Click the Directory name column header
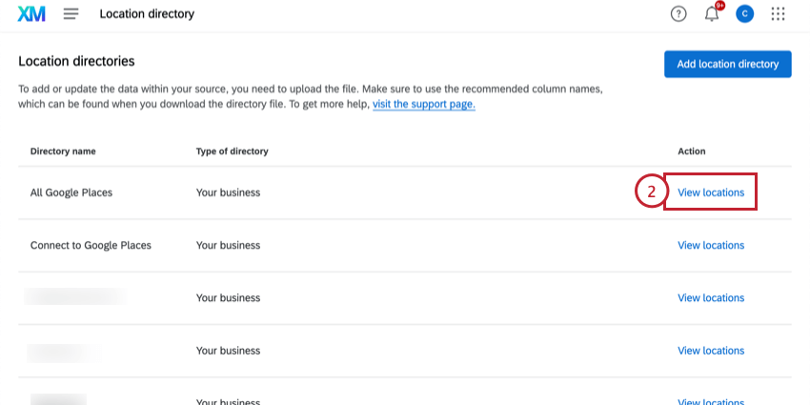 [63, 152]
